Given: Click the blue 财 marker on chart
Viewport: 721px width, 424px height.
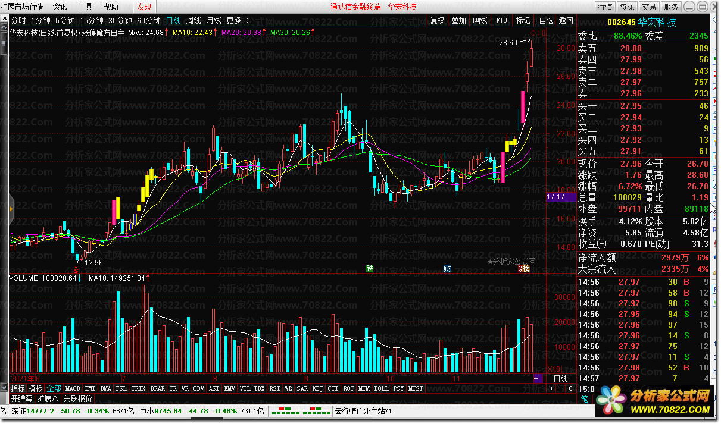Looking at the screenshot, I should [x=447, y=269].
